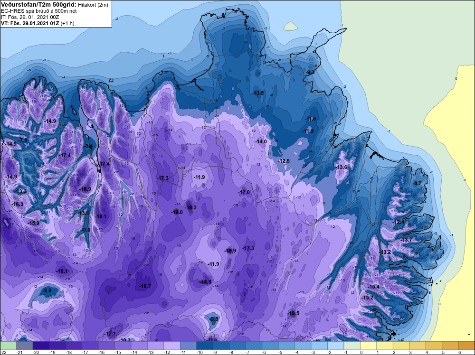This screenshot has width=475, height=355.
Task: Click the light yellow 0 legend swatch
Action: [368, 346]
